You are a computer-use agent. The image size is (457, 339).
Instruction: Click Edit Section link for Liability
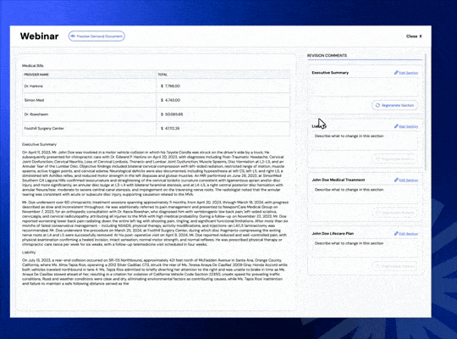pos(406,126)
